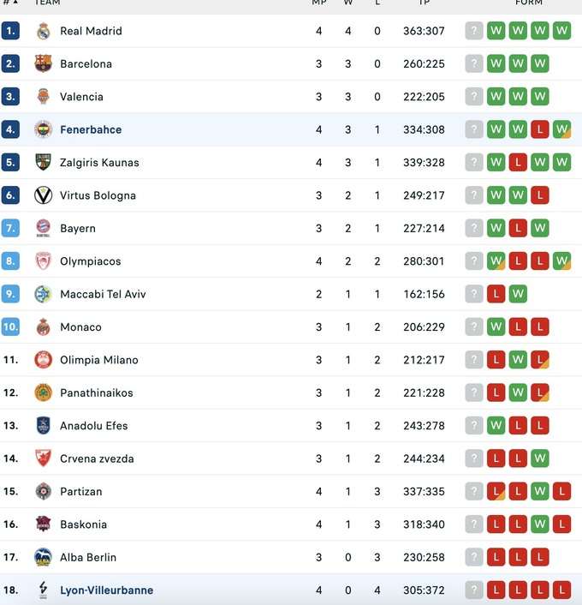Click the Olympiacos club crest
582x605 pixels.
[x=43, y=261]
